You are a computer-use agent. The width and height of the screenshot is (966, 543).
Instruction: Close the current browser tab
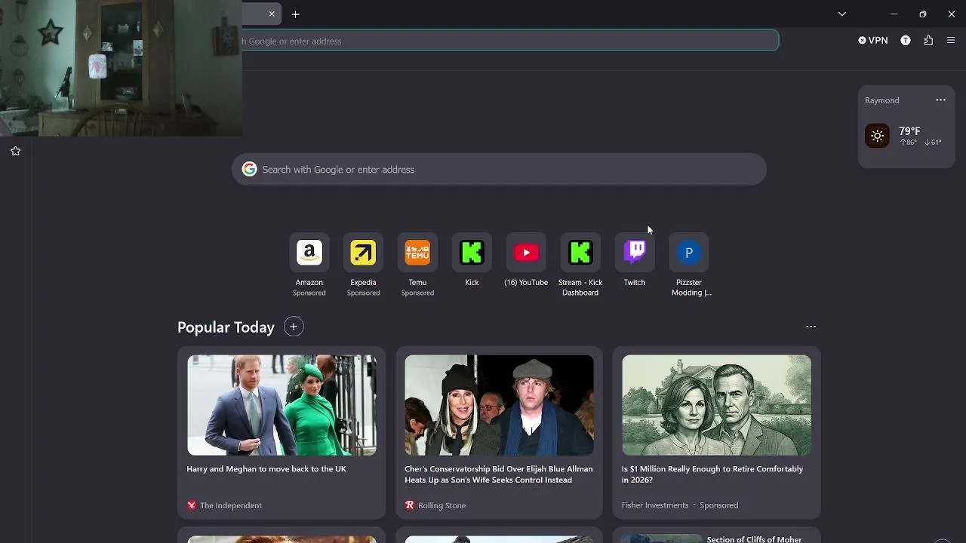point(272,14)
